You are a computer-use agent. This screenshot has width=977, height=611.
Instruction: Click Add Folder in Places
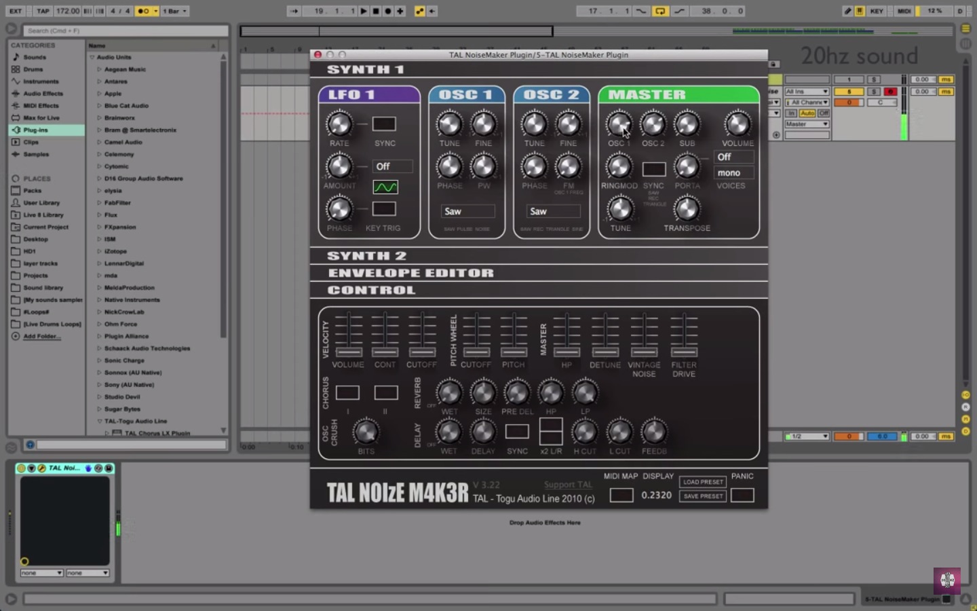(42, 336)
